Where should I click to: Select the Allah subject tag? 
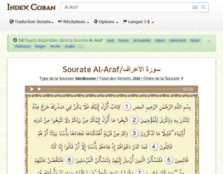[x=195, y=41]
